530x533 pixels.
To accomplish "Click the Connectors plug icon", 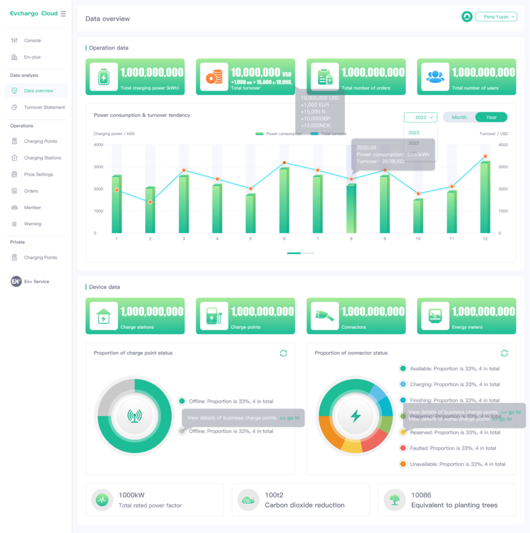I will tap(325, 316).
